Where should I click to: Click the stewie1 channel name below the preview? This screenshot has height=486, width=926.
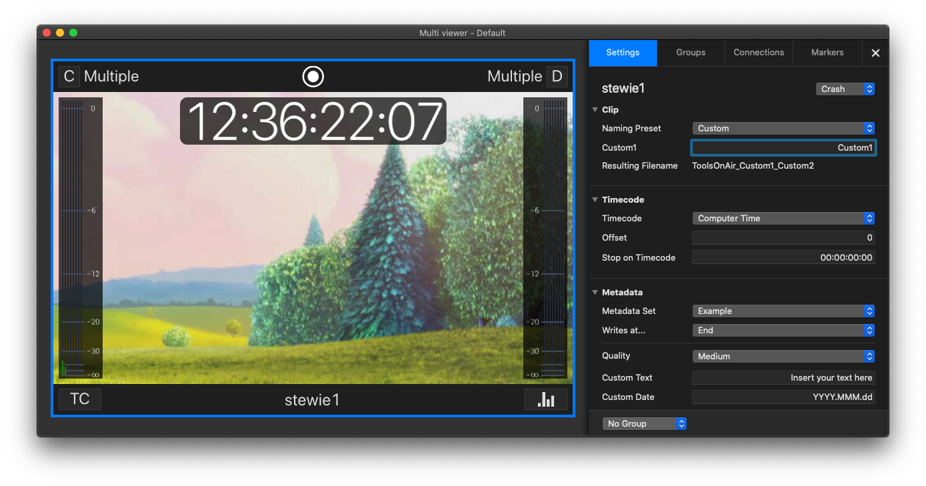coord(312,400)
